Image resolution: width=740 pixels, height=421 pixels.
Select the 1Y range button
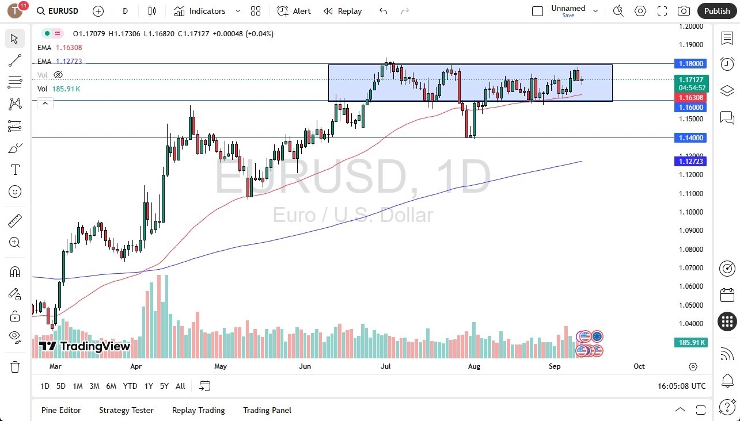(148, 386)
